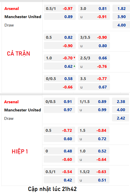Select first-half Arsenal win odds 2.38
The width and height of the screenshot is (130, 194).
point(121,101)
